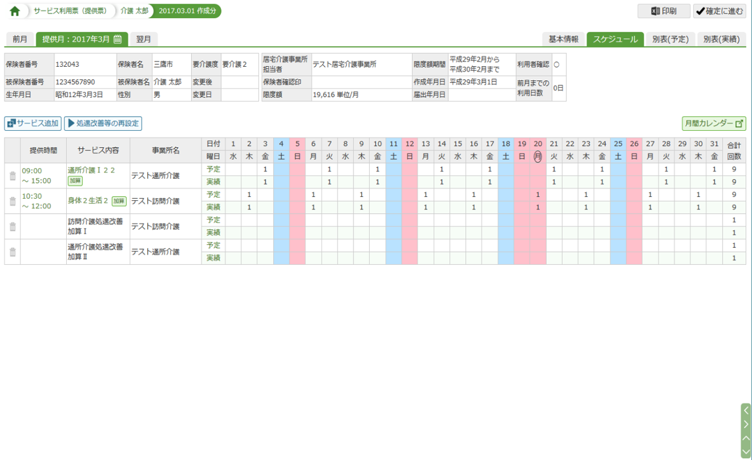Click trash icon for 通所介護処遇改善加算Ⅱ
Image resolution: width=752 pixels, height=460 pixels.
tap(12, 252)
